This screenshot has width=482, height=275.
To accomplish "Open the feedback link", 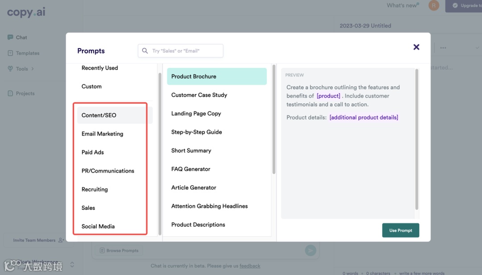I will tap(249, 266).
